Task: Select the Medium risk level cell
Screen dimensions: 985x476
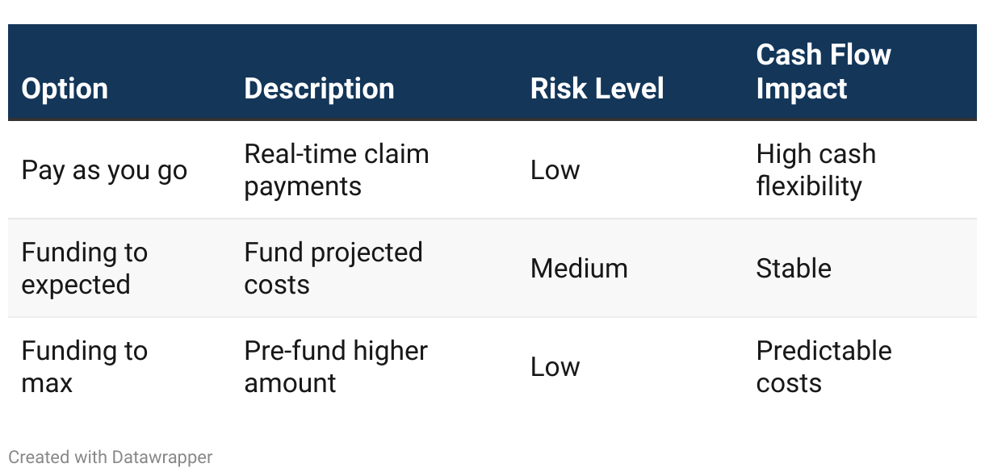Action: point(579,269)
